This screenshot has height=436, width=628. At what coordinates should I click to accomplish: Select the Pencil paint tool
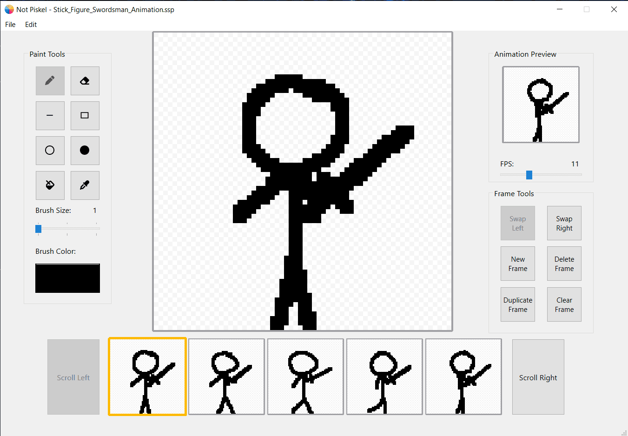pos(50,81)
